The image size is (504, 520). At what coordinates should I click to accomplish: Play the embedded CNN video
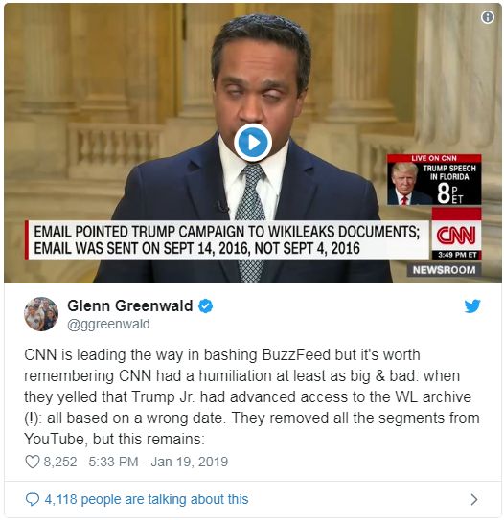253,143
